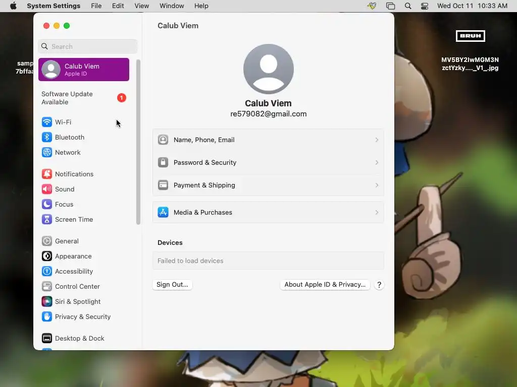Click the Screen Time label in the sidebar

point(74,220)
